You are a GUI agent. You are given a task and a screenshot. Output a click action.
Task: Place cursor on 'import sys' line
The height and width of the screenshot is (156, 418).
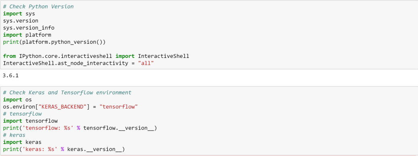pyautogui.click(x=19, y=14)
